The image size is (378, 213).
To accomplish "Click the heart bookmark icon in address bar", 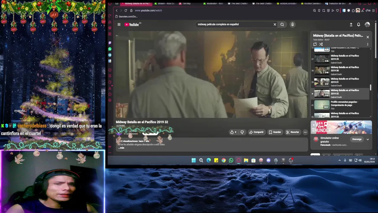I will (x=338, y=11).
